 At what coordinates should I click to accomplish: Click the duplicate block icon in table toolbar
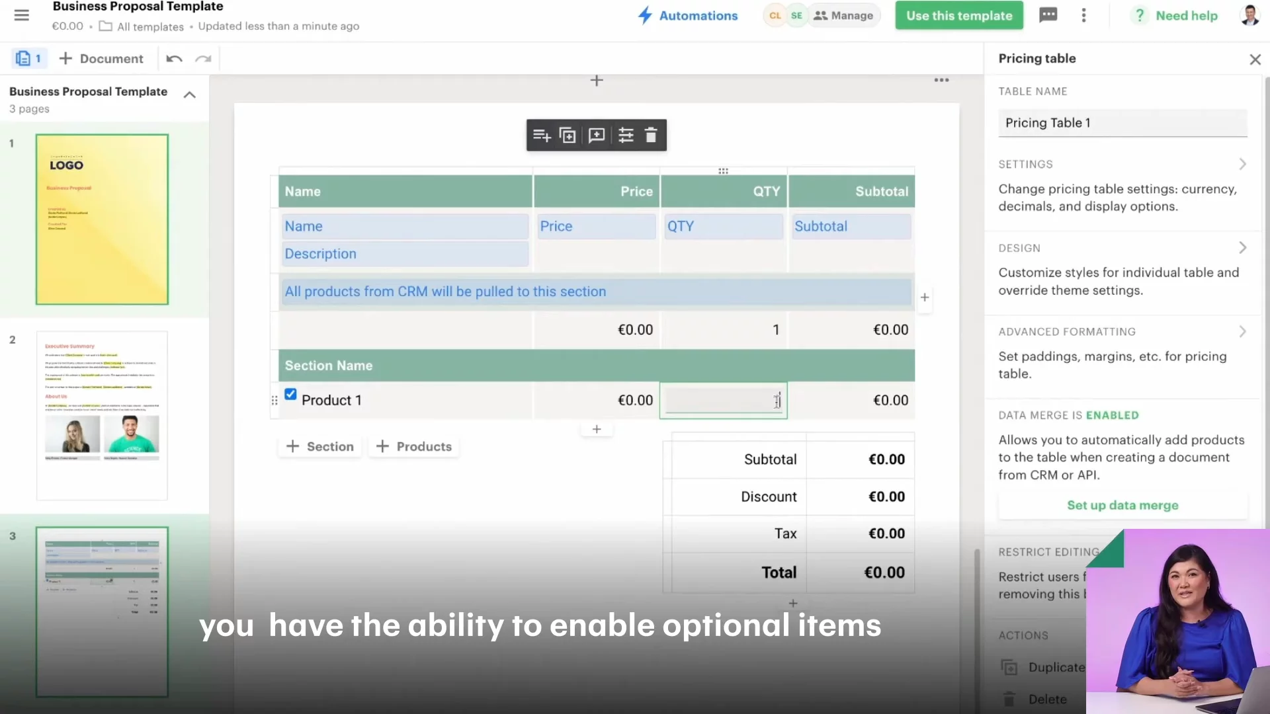pyautogui.click(x=568, y=136)
